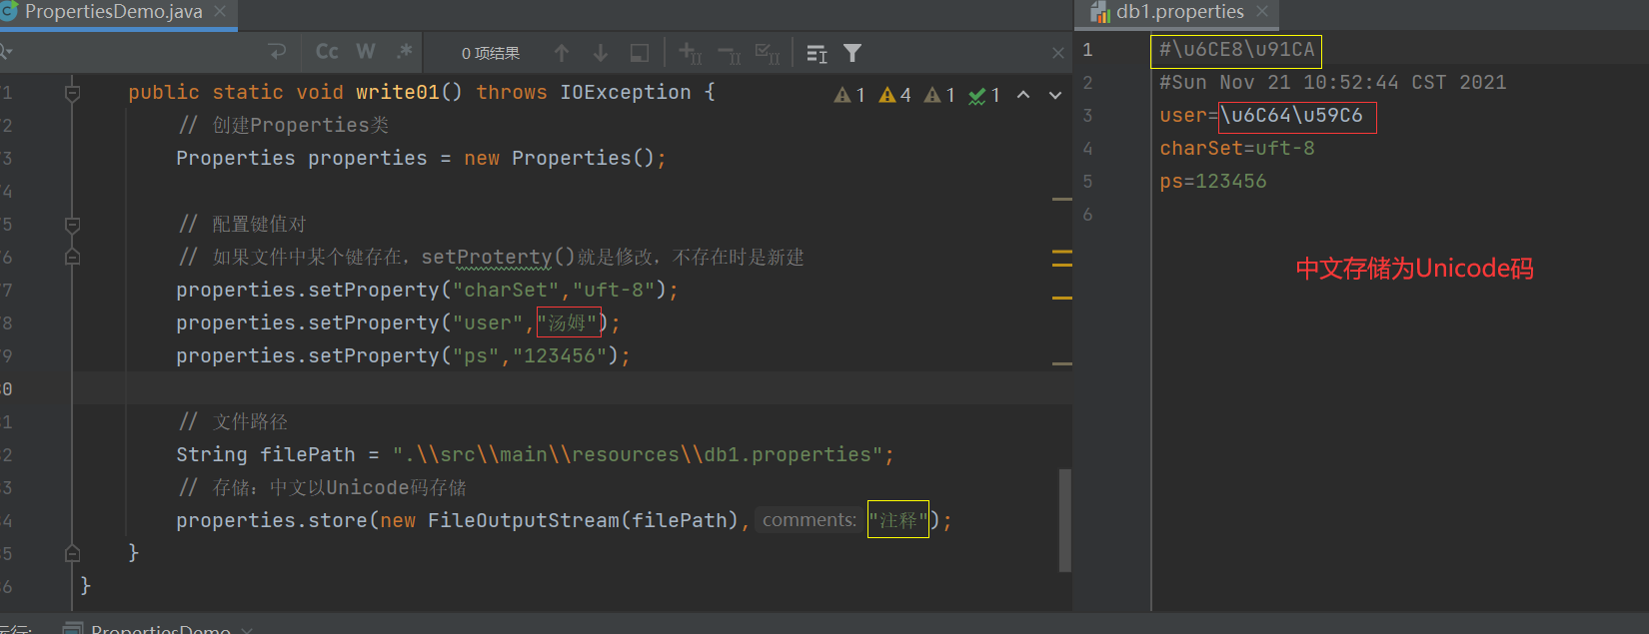Click the yellow warning indicator showing 4
This screenshot has height=634, width=1649.
tap(894, 95)
